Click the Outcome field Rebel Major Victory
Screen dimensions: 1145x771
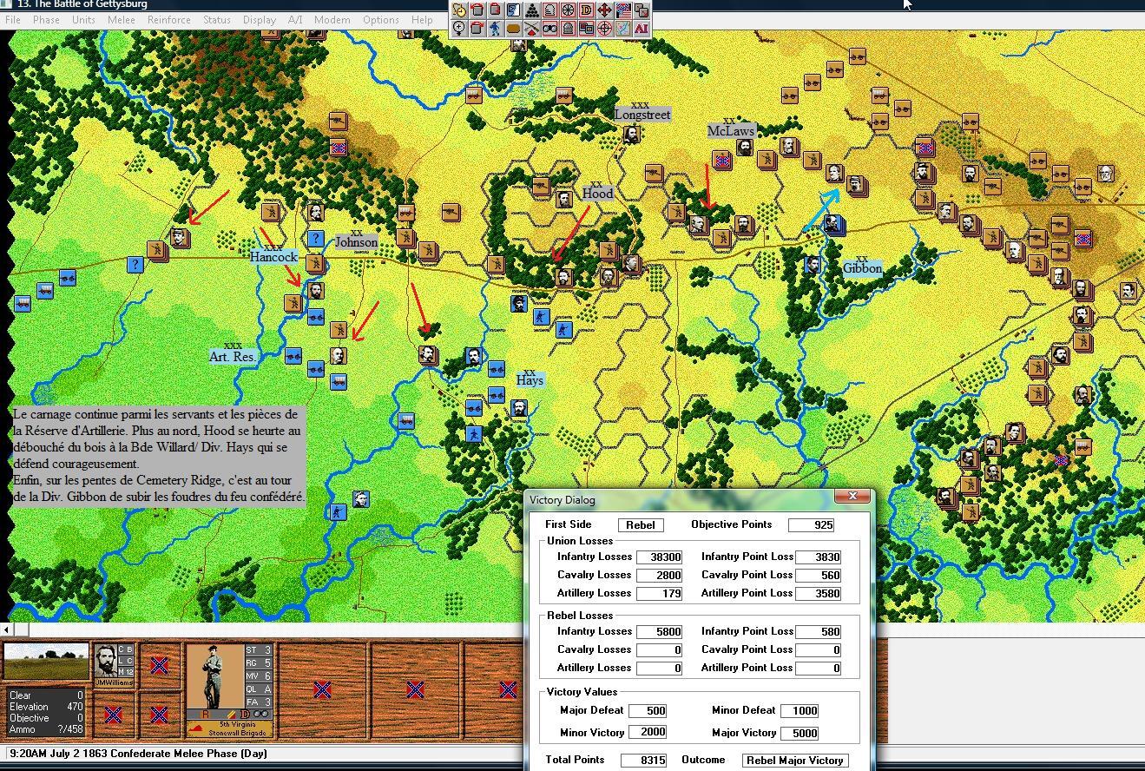coord(795,760)
